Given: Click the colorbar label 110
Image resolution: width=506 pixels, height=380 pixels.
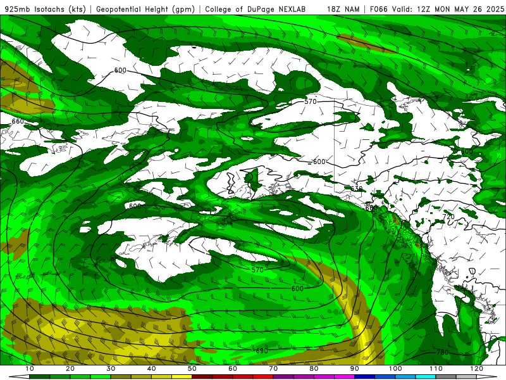Looking at the screenshot, I should click(x=436, y=369).
